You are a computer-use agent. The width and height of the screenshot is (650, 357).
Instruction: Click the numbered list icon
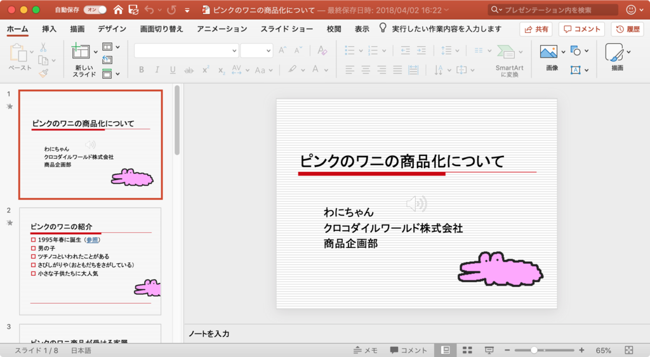coord(373,51)
